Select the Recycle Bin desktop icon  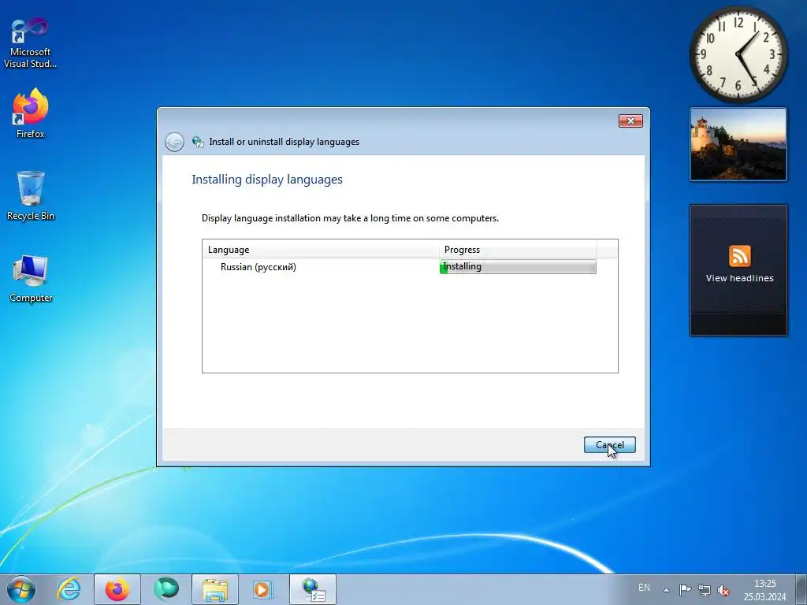[x=31, y=195]
